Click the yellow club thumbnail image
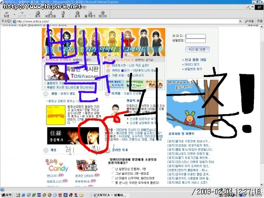Screen dimensions: 264x198 [55, 115]
